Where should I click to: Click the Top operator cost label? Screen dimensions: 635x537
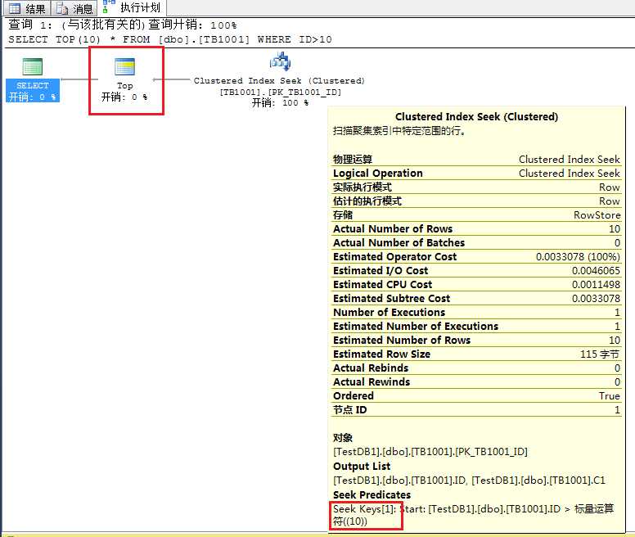(x=124, y=97)
